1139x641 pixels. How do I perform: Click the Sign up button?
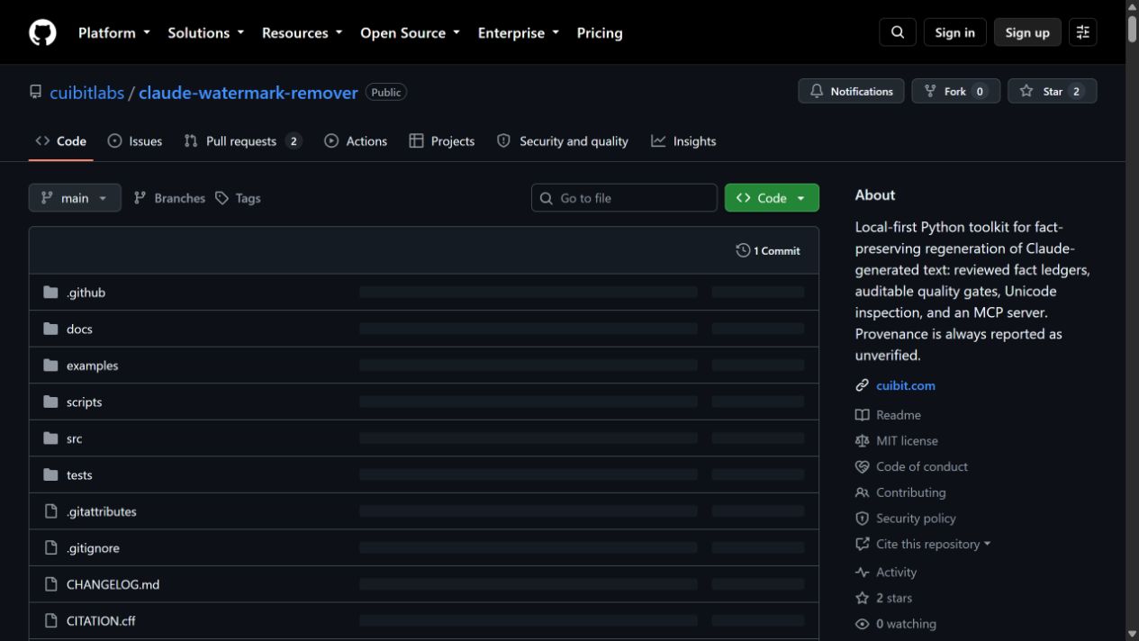pos(1027,32)
